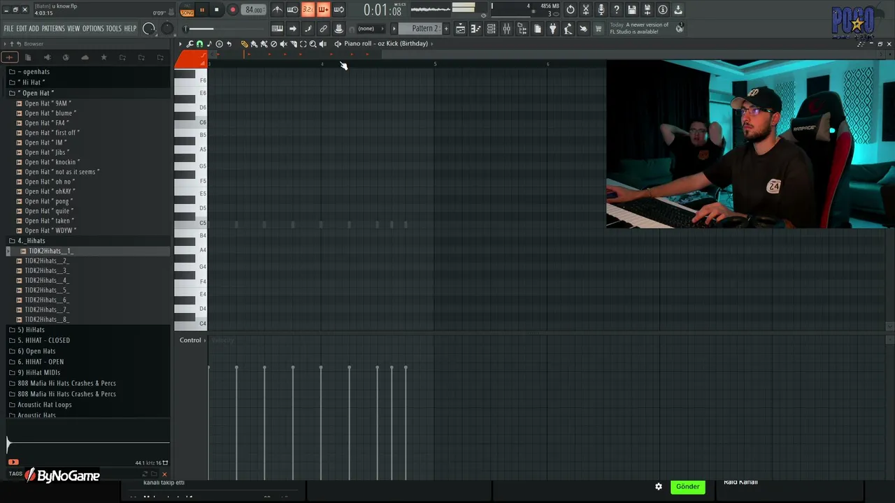
Task: Stop playback with the stop button
Action: (217, 10)
